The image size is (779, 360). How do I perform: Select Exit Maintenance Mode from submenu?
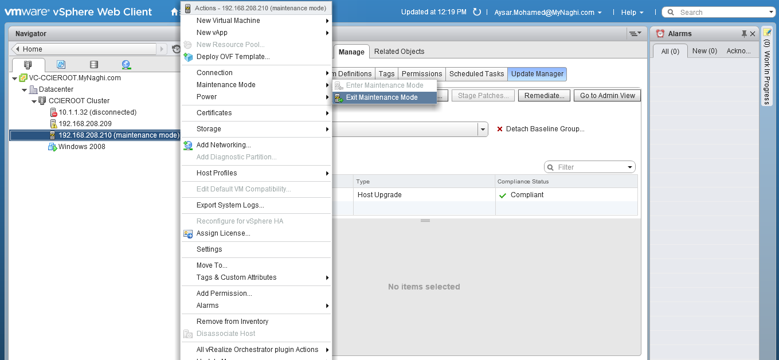coord(382,97)
